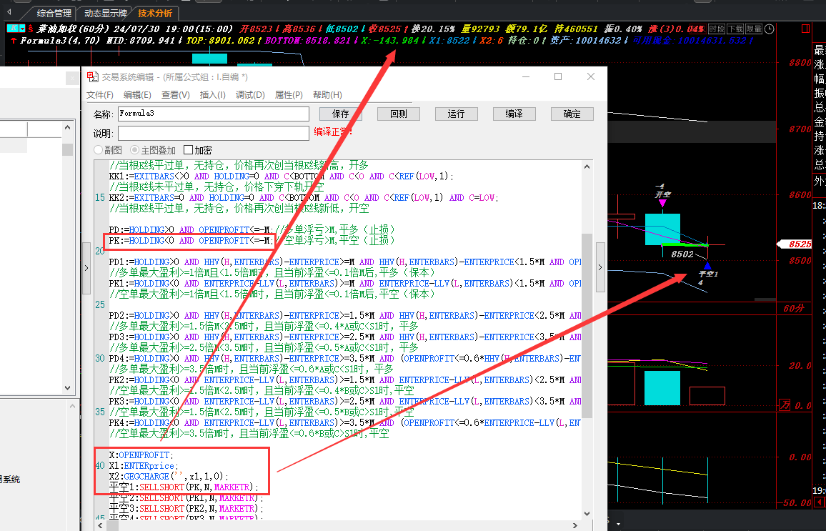Click the red 万 icon on the right axis
Screen dimensions: 826x531
785,405
